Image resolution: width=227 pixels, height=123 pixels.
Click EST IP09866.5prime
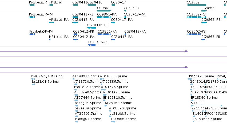point(124,119)
